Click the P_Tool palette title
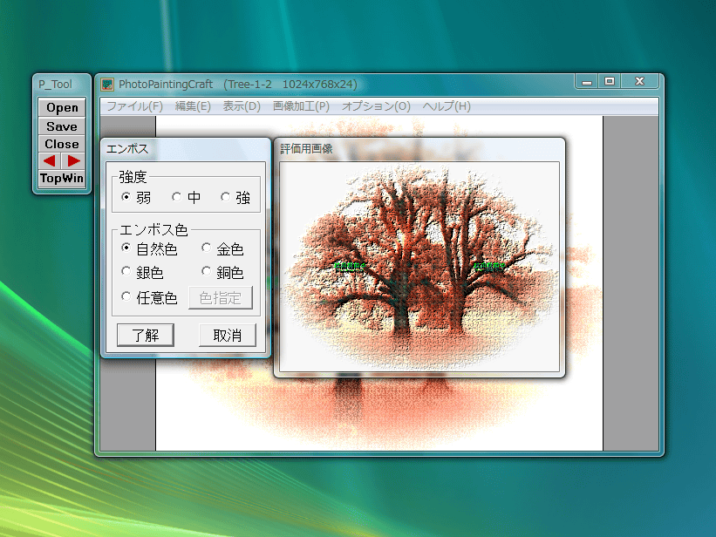The height and width of the screenshot is (537, 716). tap(55, 85)
